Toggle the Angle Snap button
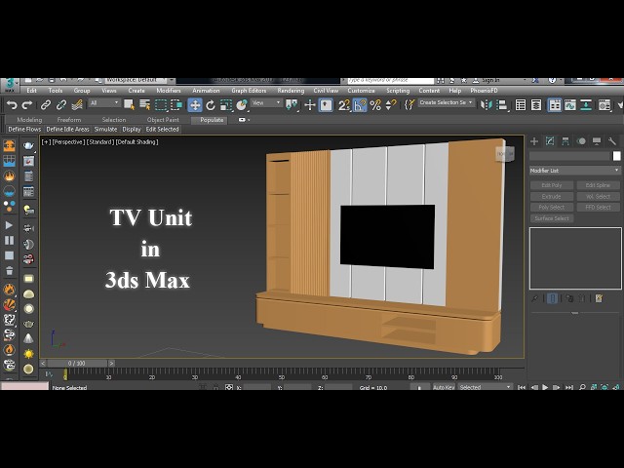 360,105
